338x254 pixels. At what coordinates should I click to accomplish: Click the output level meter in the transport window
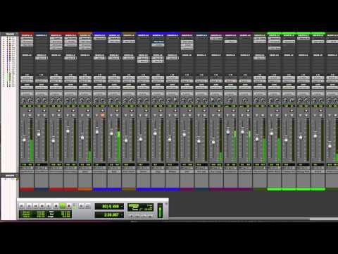(x=160, y=210)
